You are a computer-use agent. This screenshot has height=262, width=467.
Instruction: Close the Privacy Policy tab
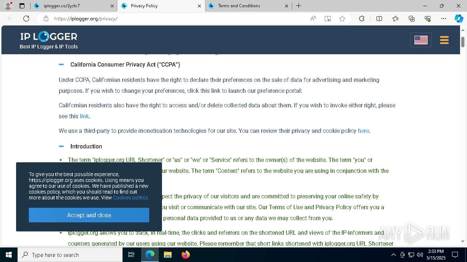pyautogui.click(x=199, y=6)
